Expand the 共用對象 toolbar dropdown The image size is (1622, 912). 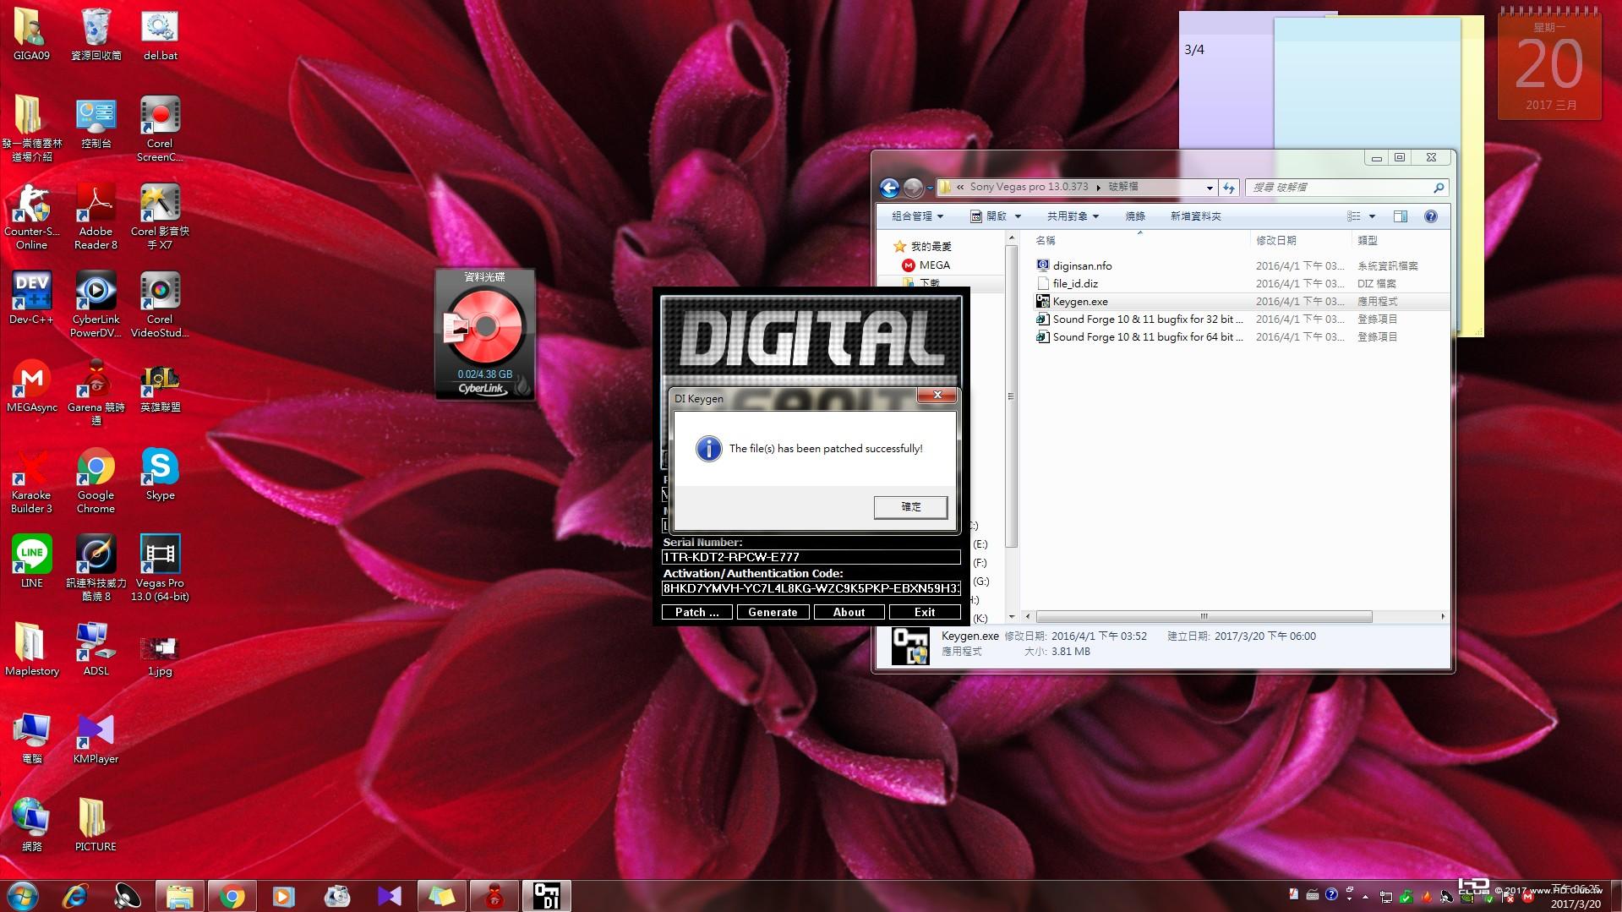click(x=1072, y=216)
